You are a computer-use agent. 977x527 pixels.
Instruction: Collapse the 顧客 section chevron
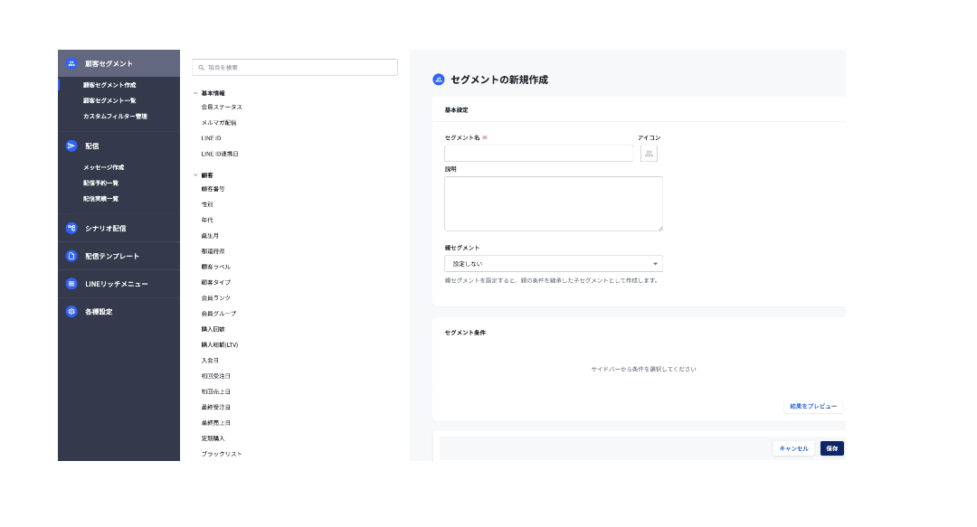coord(195,174)
